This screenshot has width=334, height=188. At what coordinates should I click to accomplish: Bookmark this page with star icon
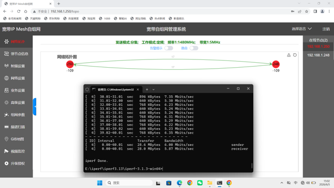(306, 11)
